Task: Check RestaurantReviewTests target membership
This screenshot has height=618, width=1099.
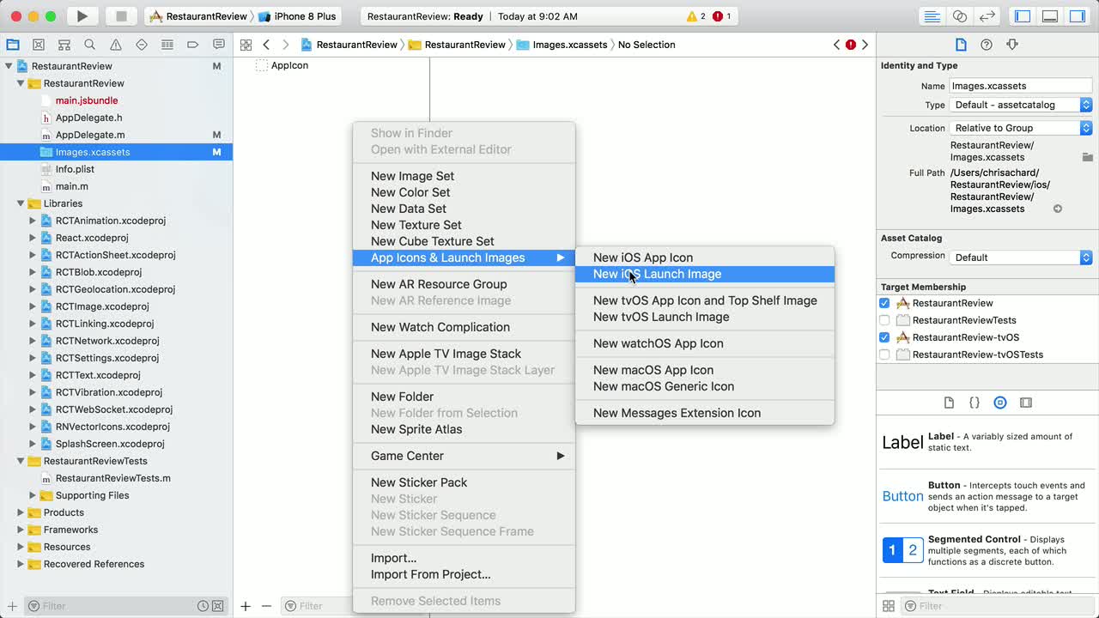Action: tap(884, 320)
